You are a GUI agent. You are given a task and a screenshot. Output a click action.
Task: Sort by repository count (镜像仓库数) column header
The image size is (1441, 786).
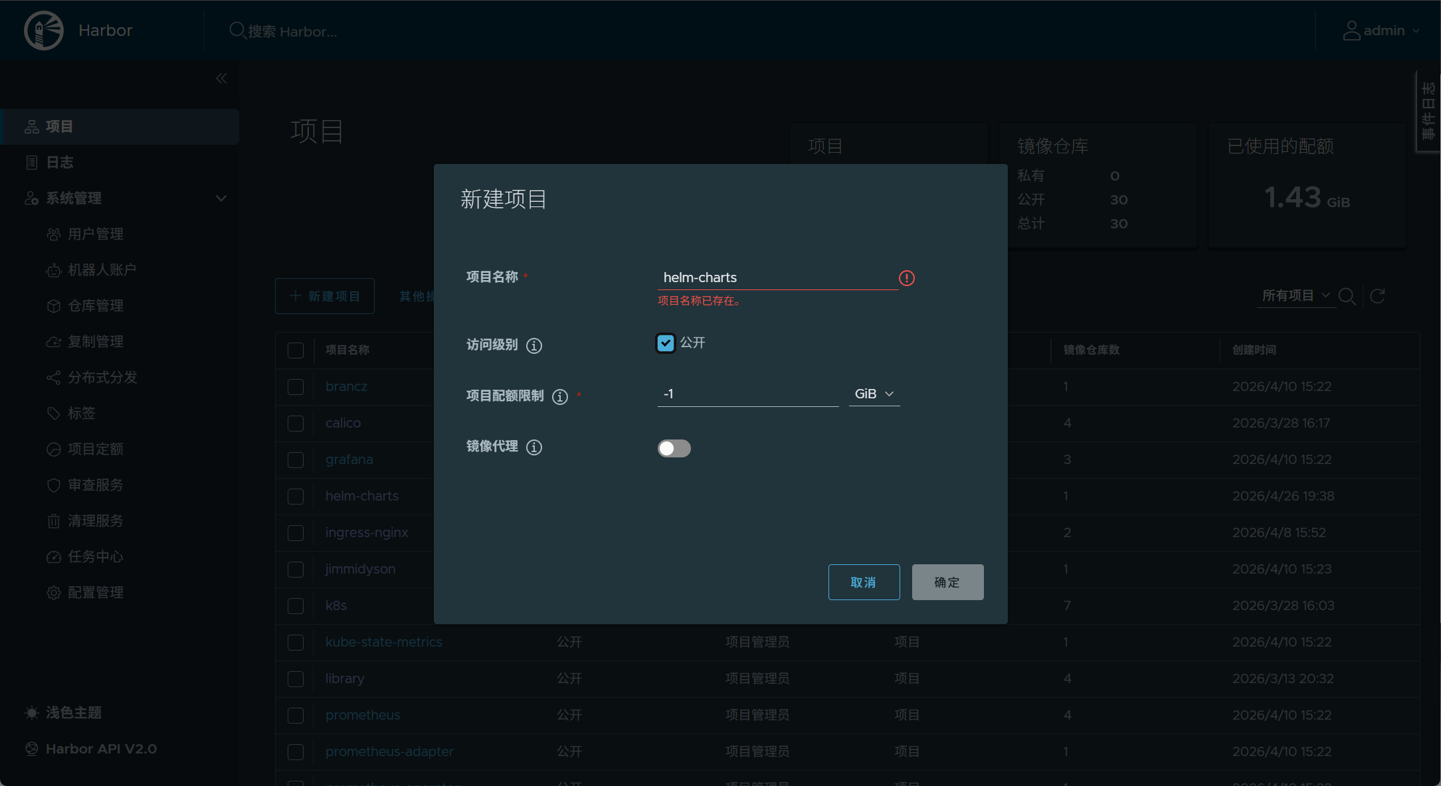point(1092,350)
